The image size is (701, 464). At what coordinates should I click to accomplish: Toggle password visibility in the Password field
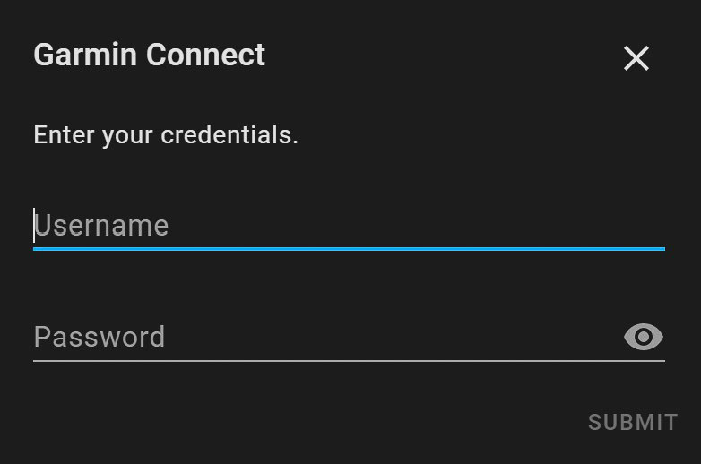(643, 337)
